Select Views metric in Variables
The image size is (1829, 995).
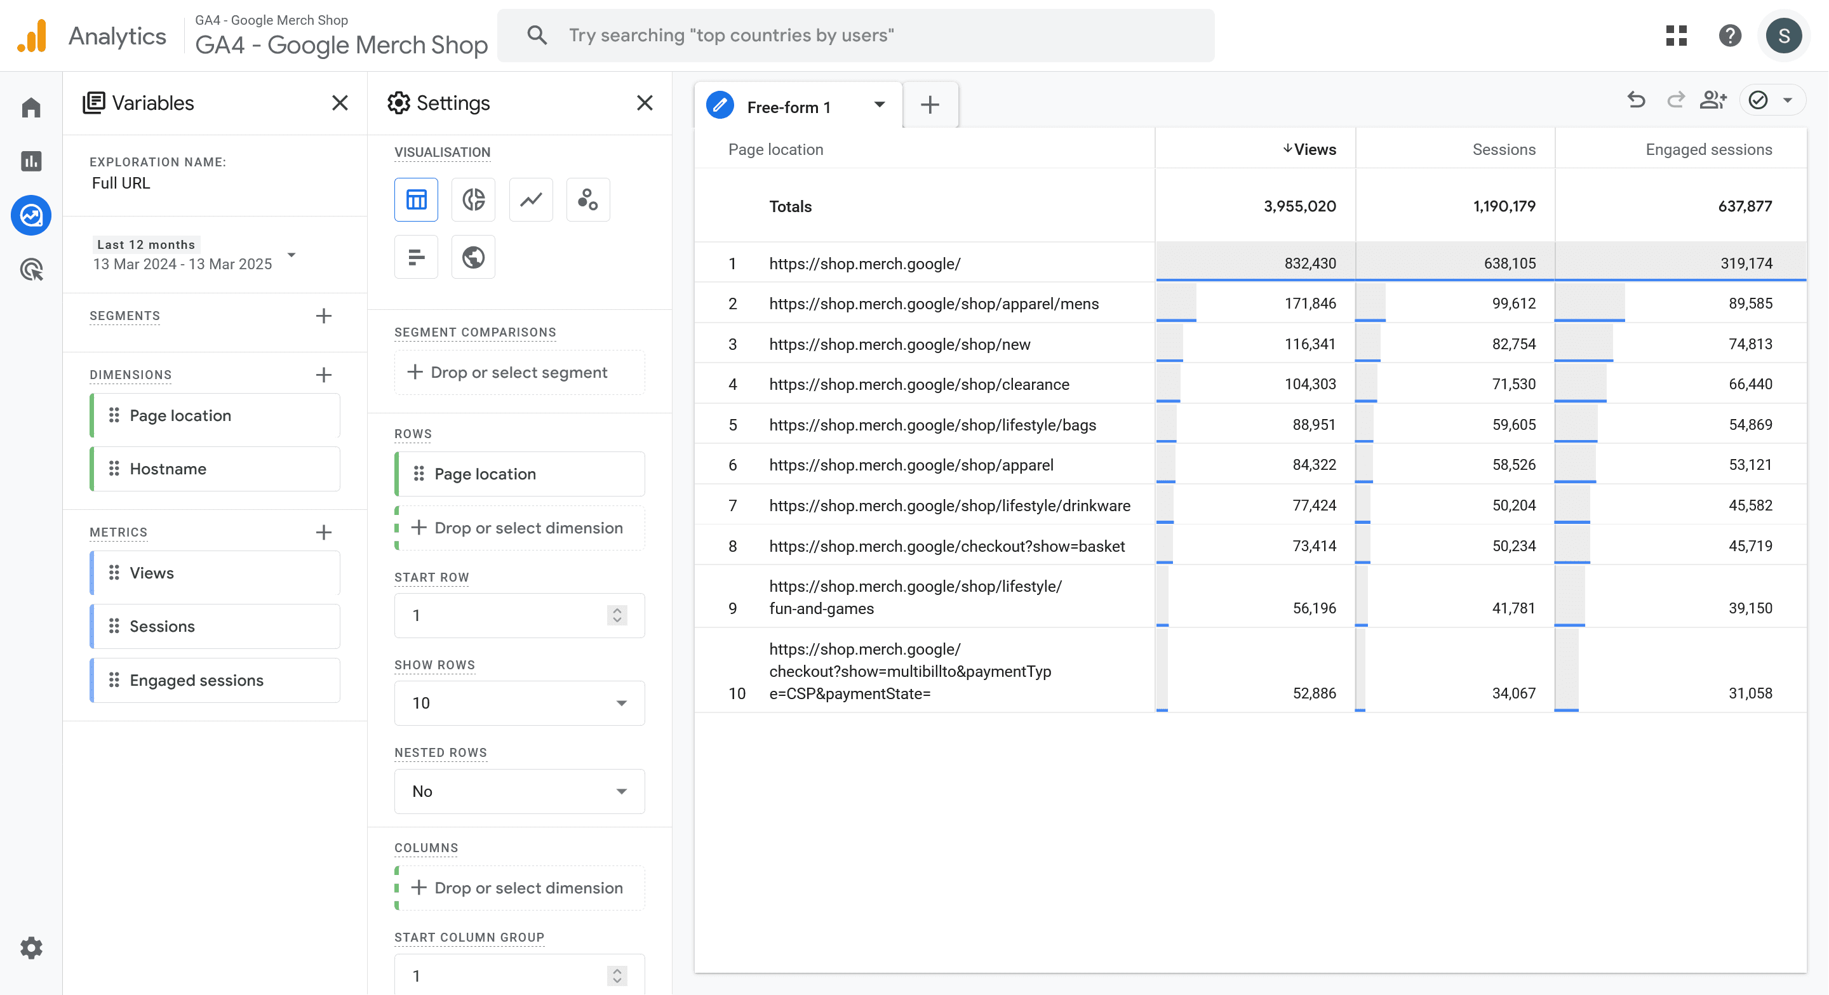[215, 573]
